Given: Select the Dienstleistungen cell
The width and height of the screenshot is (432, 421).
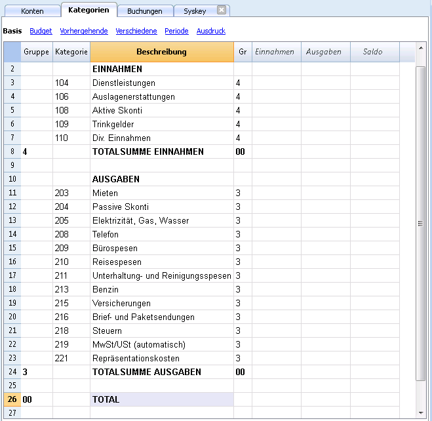Looking at the screenshot, I should 162,83.
